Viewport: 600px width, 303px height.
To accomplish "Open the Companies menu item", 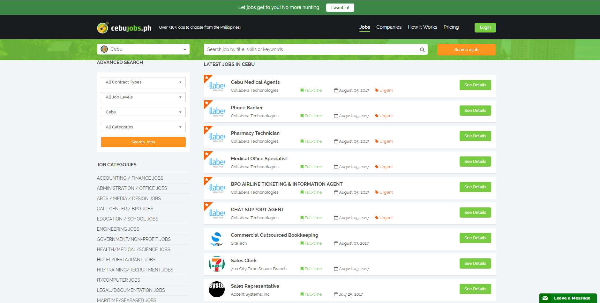I will (x=389, y=27).
